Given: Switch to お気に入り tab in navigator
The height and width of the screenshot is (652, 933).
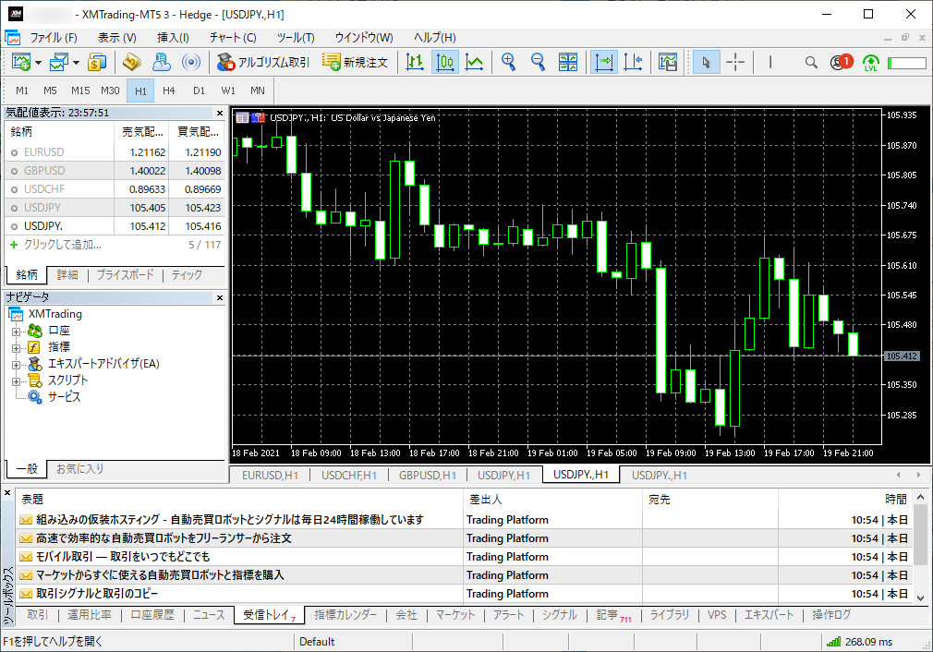Looking at the screenshot, I should click(x=79, y=469).
